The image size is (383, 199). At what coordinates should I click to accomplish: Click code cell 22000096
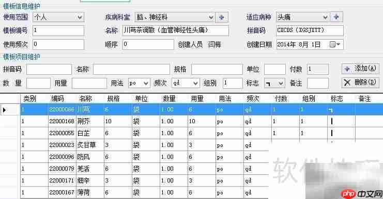62,157
